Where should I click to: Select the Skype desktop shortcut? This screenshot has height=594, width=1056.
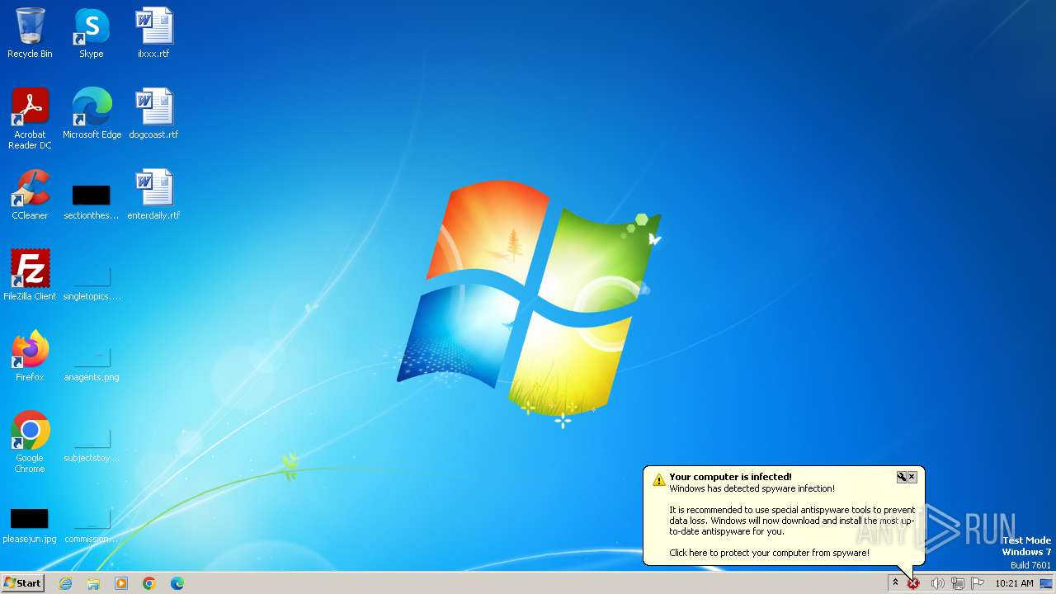(x=92, y=33)
